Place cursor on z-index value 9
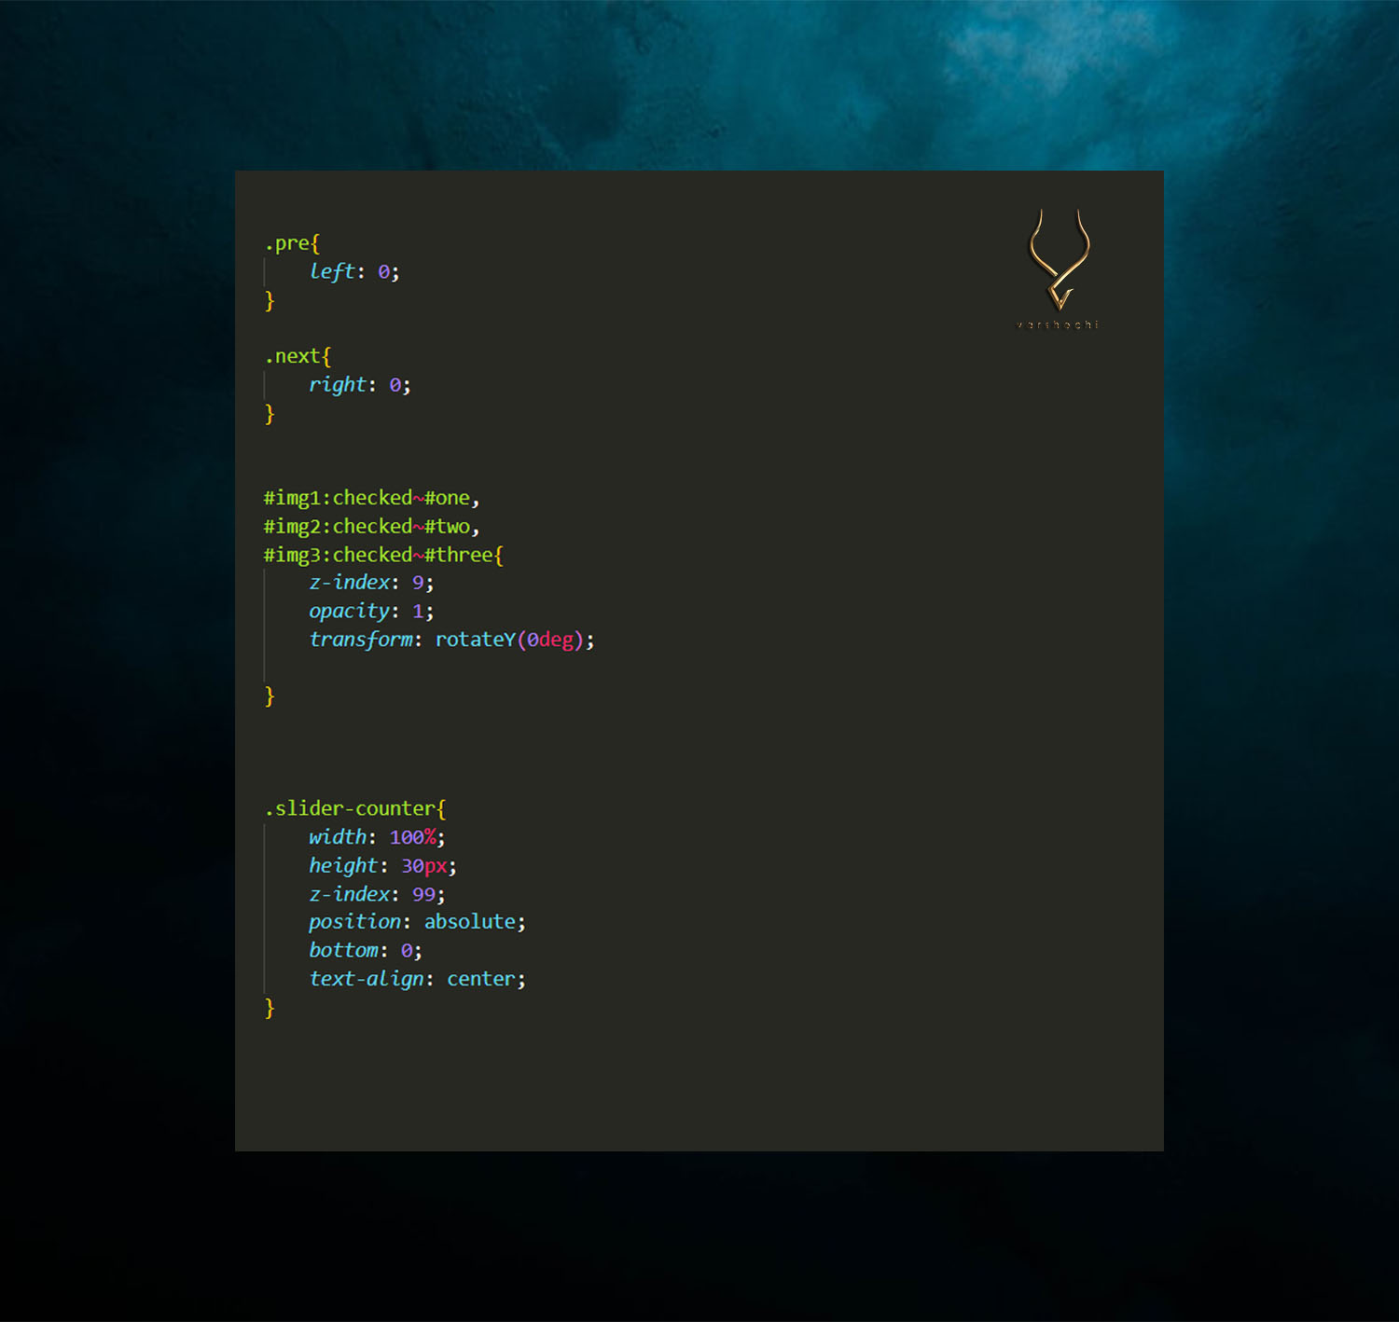1399x1322 pixels. coord(418,583)
